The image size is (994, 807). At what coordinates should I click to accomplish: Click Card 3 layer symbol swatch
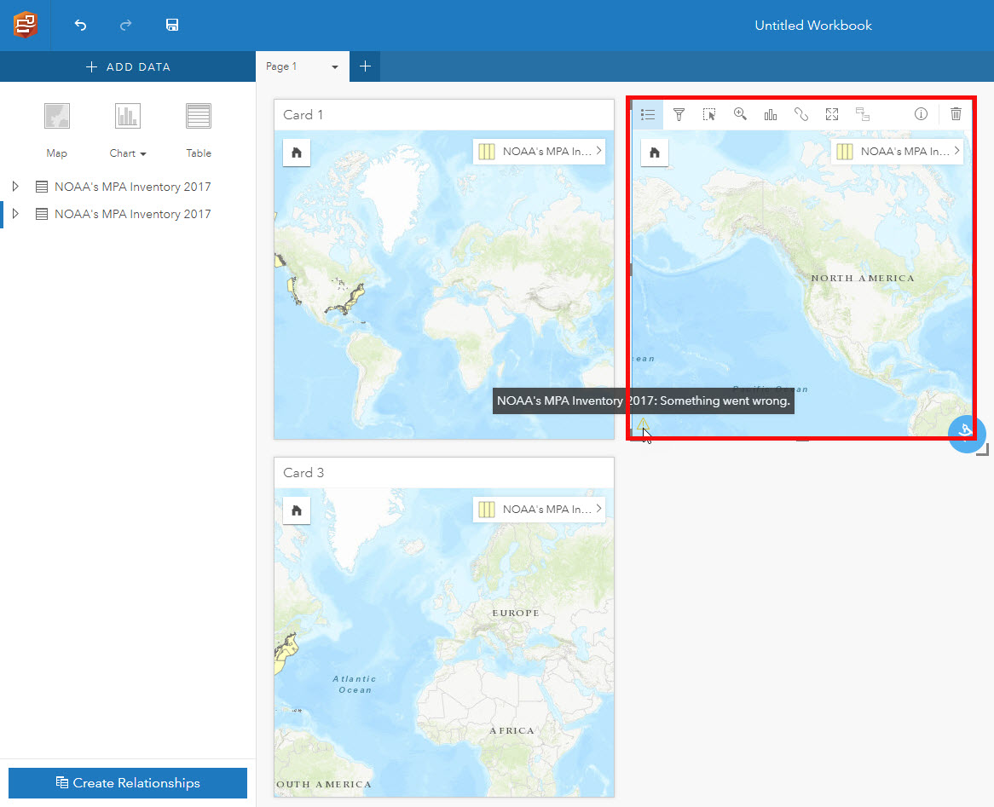(x=487, y=509)
